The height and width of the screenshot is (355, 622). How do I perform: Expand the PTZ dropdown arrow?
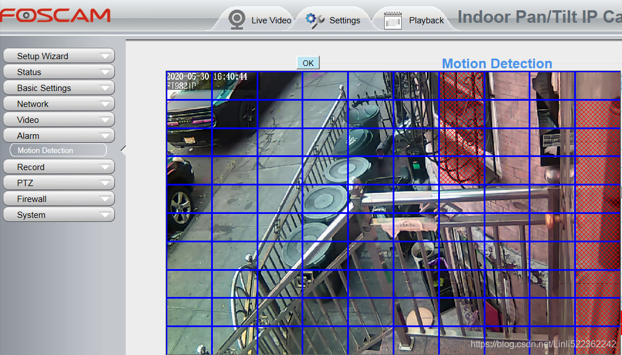pyautogui.click(x=105, y=183)
